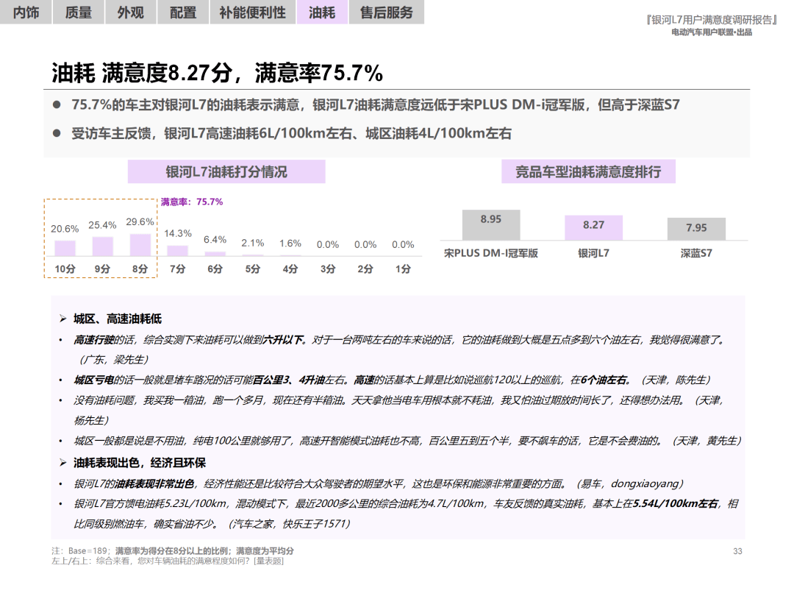
Task: Select the bullet starting 受访车主反馈
Action: tap(291, 134)
